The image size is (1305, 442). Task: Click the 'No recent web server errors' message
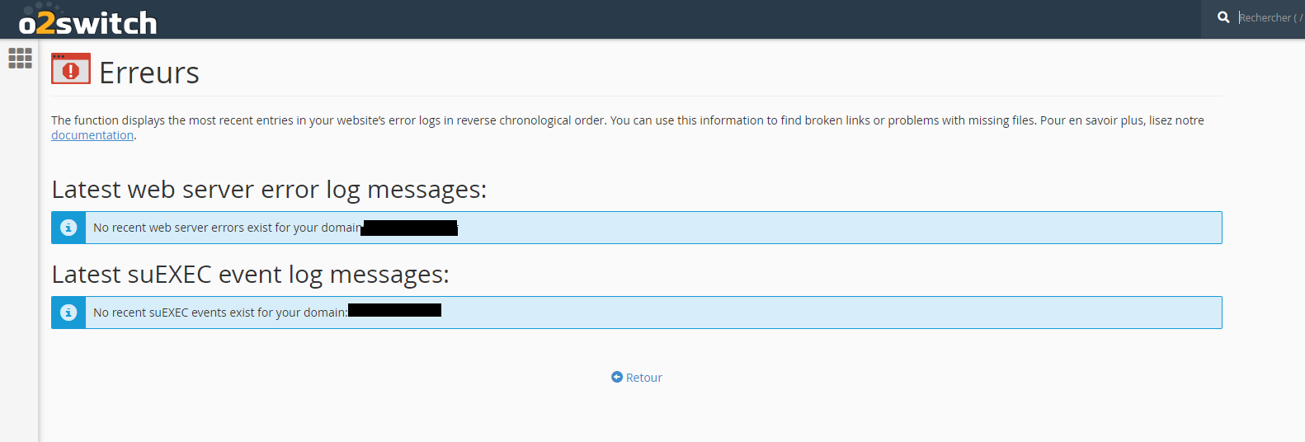(227, 228)
